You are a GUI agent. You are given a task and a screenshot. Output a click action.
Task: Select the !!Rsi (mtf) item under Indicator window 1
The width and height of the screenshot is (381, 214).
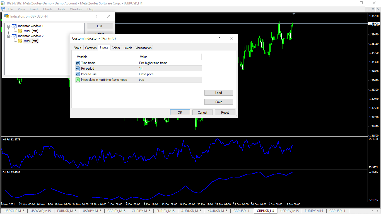pyautogui.click(x=31, y=31)
